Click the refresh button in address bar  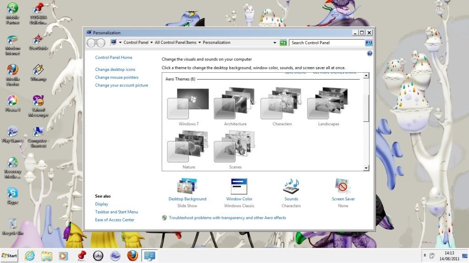click(x=283, y=43)
